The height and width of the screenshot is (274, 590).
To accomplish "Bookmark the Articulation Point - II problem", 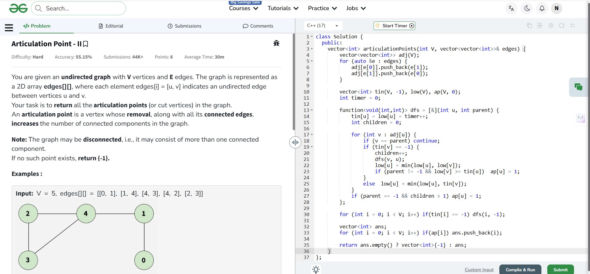I will (86, 44).
